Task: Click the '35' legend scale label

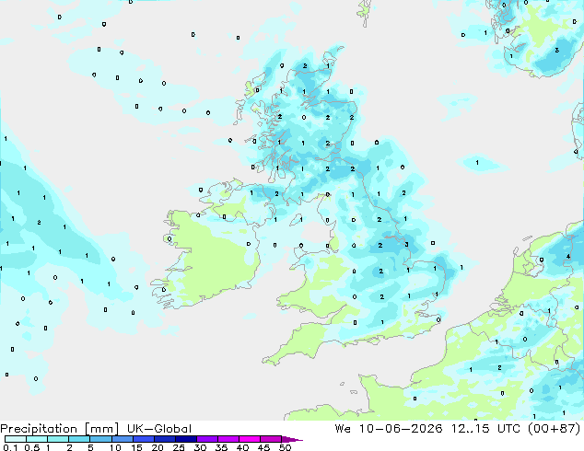Action: tap(221, 447)
